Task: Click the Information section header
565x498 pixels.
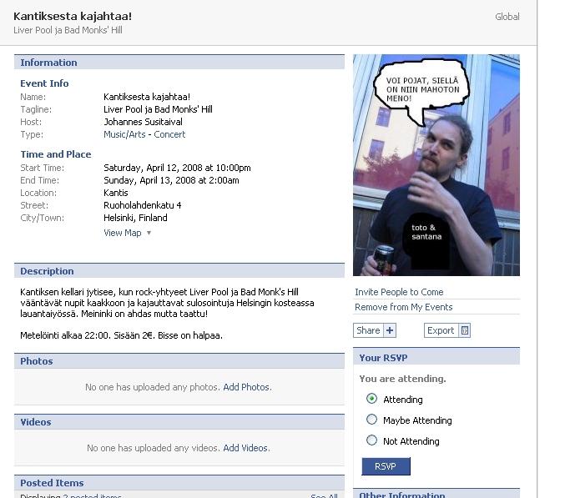Action: [179, 63]
